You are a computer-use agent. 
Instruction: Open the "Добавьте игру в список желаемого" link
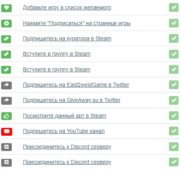(x=67, y=7)
